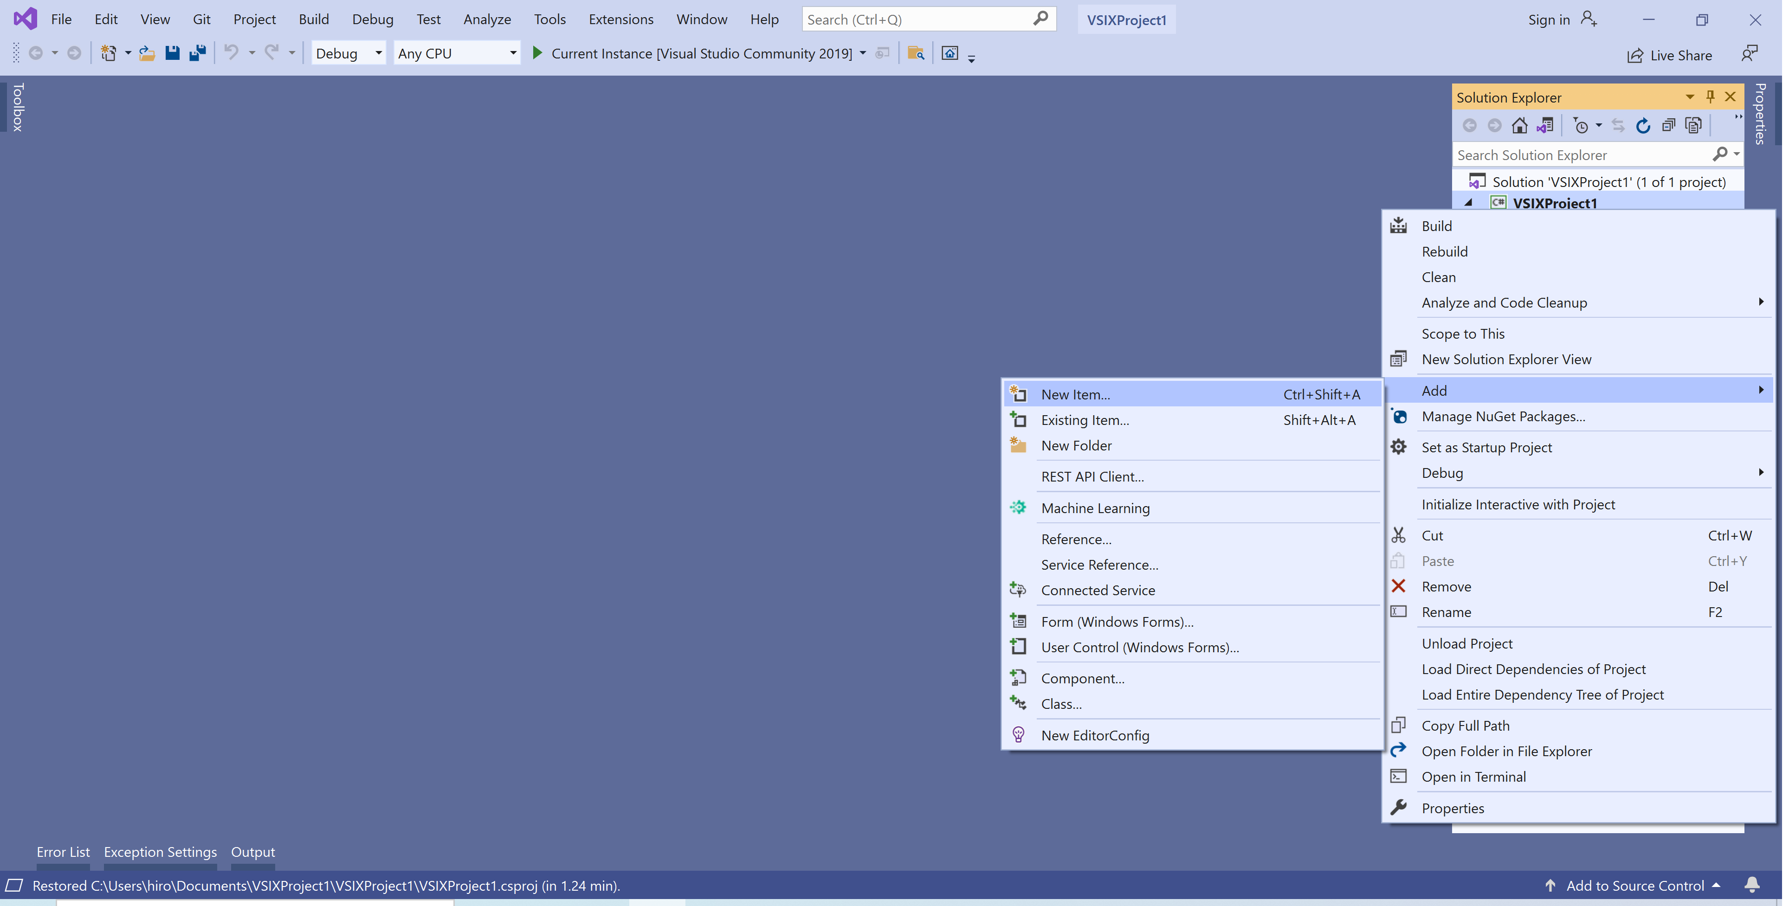Click the Solution Explorer Home icon
Viewport: 1789px width, 906px height.
(1519, 126)
